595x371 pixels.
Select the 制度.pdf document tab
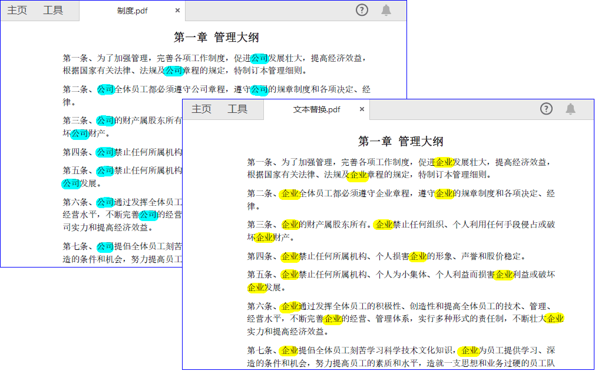[x=132, y=11]
